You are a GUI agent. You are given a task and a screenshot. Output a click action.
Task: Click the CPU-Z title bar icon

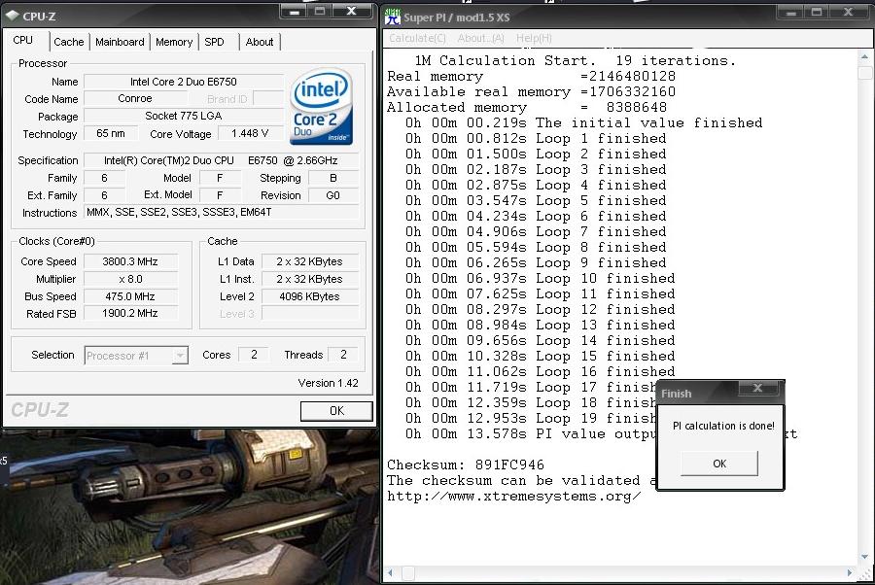coord(13,17)
